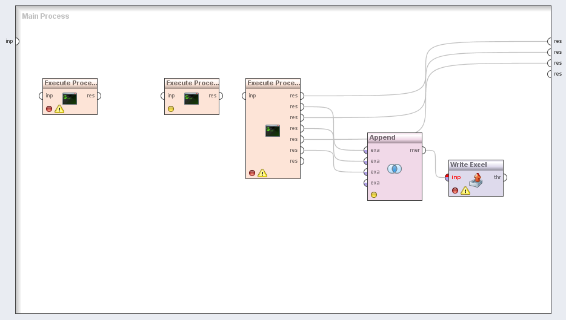The height and width of the screenshot is (320, 566).
Task: Click the Main Process label
Action: [x=45, y=16]
